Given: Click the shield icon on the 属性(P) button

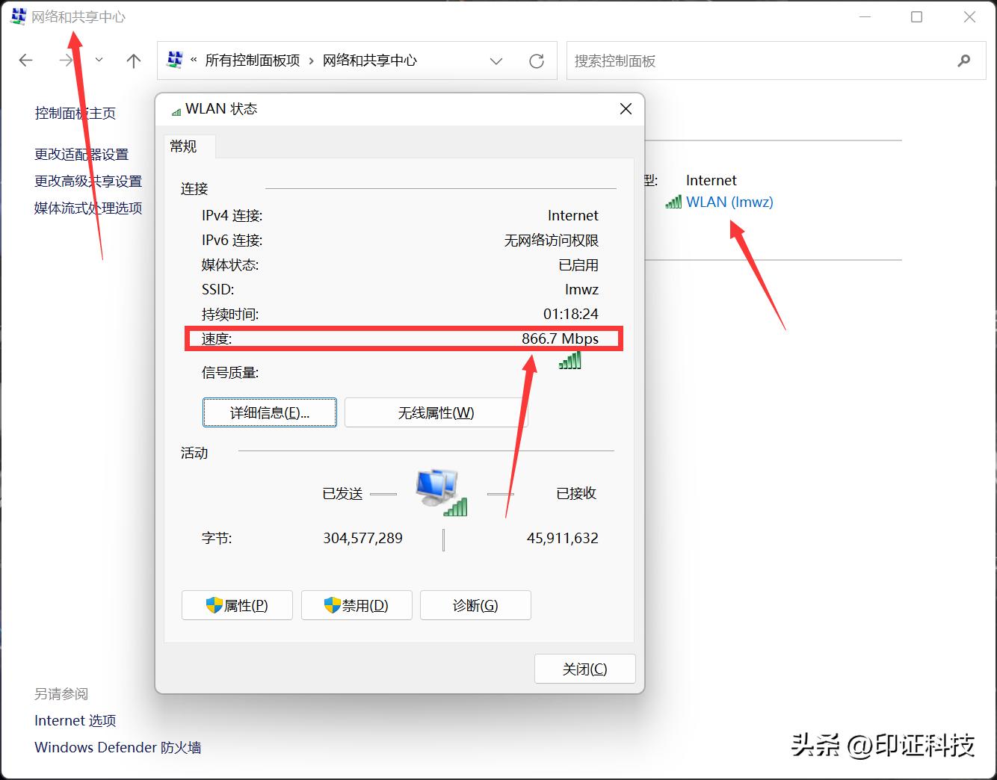Looking at the screenshot, I should (212, 605).
